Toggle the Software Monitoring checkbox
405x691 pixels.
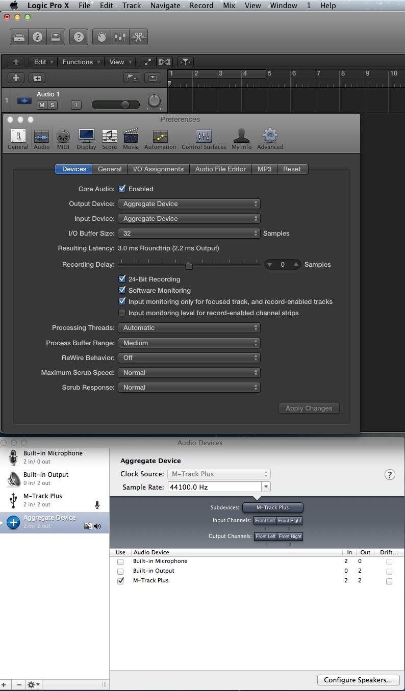click(x=122, y=290)
